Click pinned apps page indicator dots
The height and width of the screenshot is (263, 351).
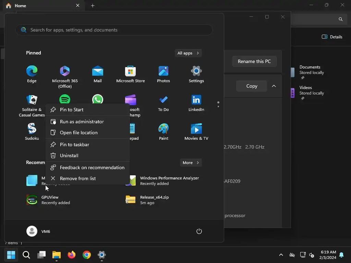tap(218, 104)
